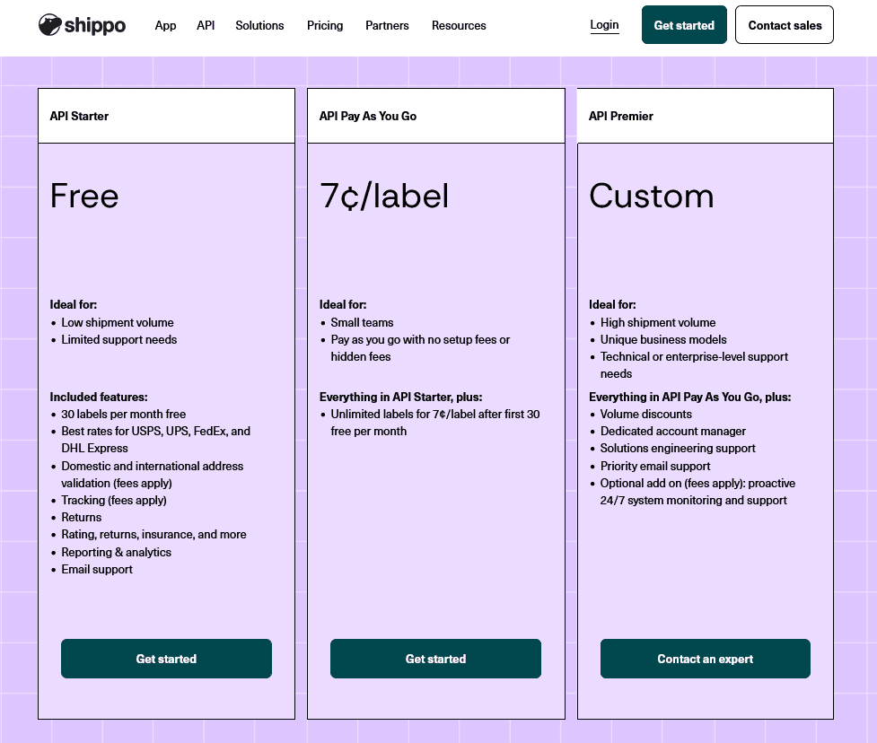Expand the Resources menu
The width and height of the screenshot is (877, 743).
(x=459, y=26)
